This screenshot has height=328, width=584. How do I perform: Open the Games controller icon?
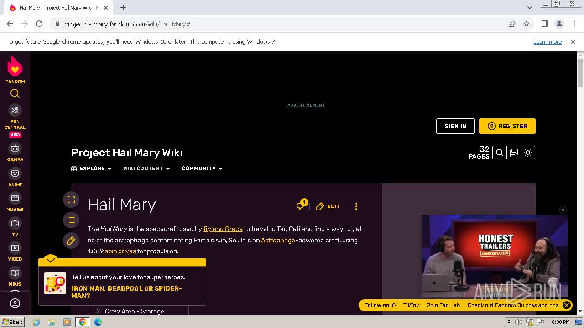pyautogui.click(x=15, y=149)
